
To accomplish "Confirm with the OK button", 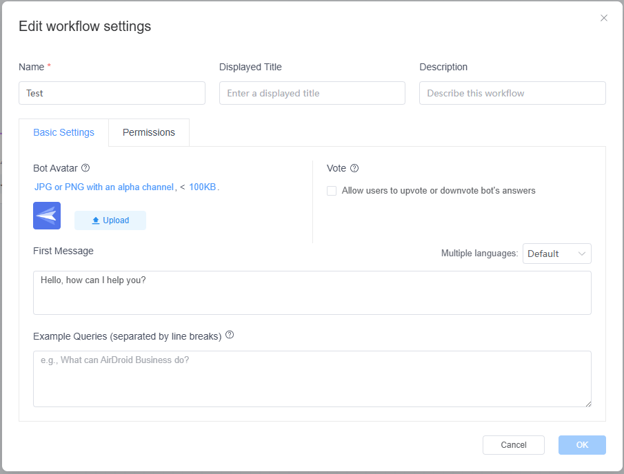I will point(582,445).
